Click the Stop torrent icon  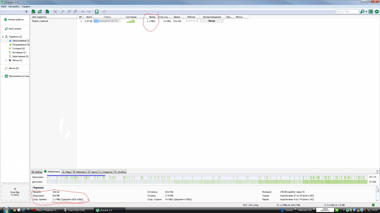75,12
